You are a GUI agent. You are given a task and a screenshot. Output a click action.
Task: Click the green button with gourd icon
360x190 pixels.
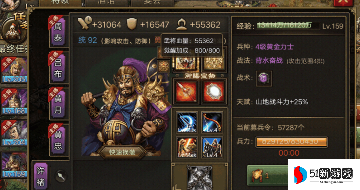pos(268,176)
